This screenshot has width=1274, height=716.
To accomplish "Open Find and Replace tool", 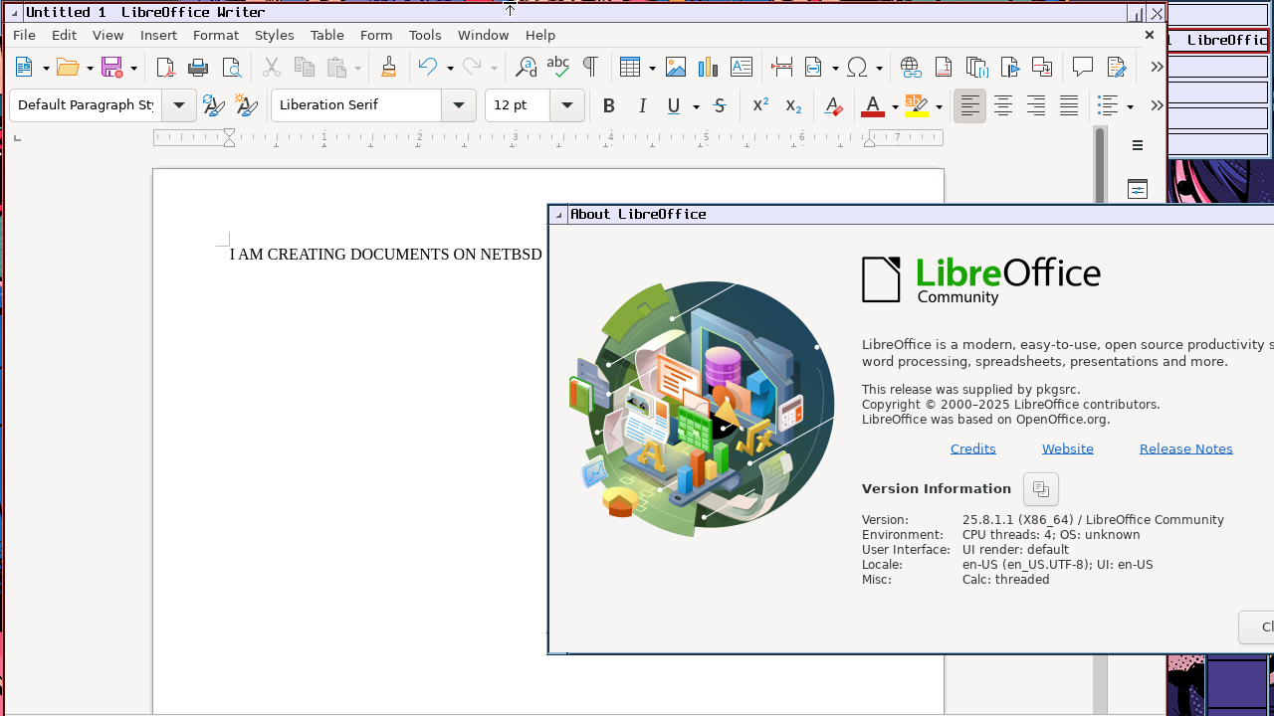I will (x=526, y=68).
